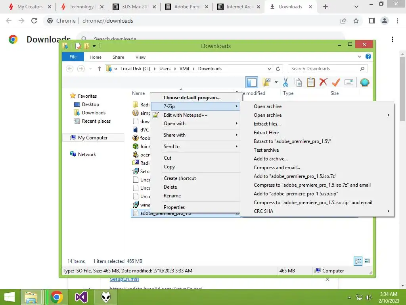Open Visual Studio from taskbar
The height and width of the screenshot is (305, 406).
81,297
